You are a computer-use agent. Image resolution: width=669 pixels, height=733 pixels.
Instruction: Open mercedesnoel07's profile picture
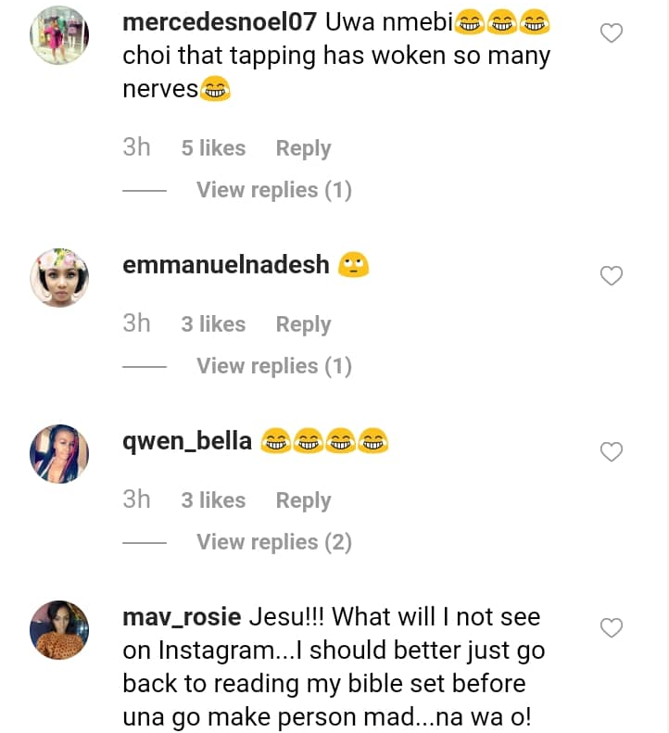point(59,36)
